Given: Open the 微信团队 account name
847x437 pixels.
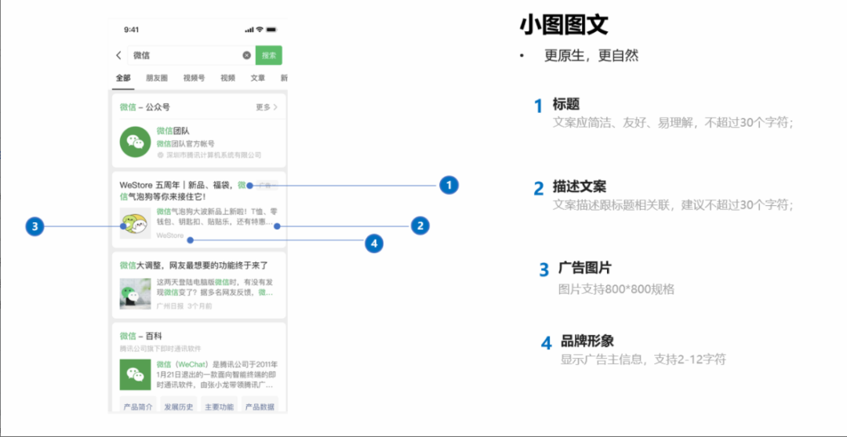Looking at the screenshot, I should click(x=173, y=131).
